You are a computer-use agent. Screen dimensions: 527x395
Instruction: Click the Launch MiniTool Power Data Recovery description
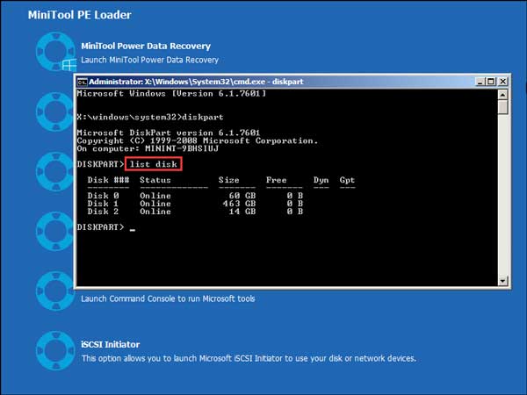click(x=149, y=60)
